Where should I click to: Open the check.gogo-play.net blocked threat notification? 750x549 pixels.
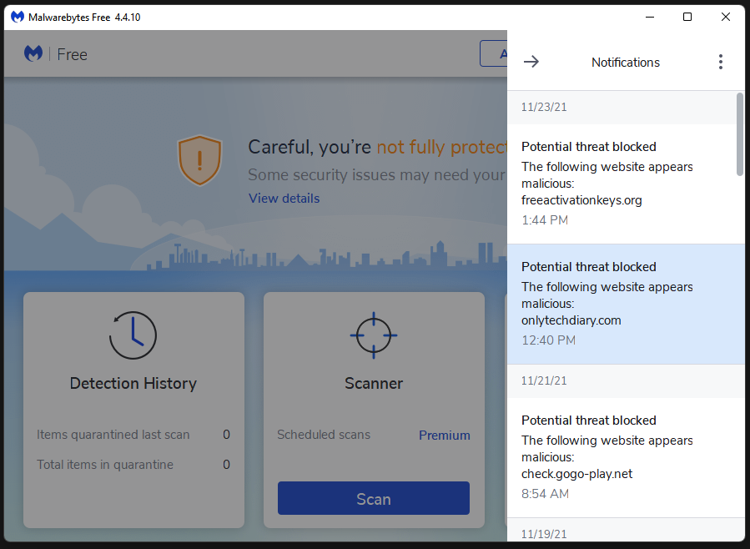tap(626, 458)
